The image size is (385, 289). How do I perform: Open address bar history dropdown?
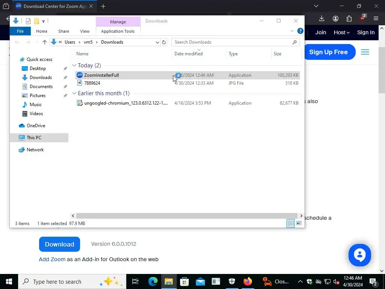tap(158, 42)
